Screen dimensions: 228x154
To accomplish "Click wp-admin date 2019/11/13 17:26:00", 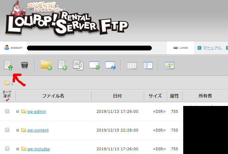I will pyautogui.click(x=117, y=111).
